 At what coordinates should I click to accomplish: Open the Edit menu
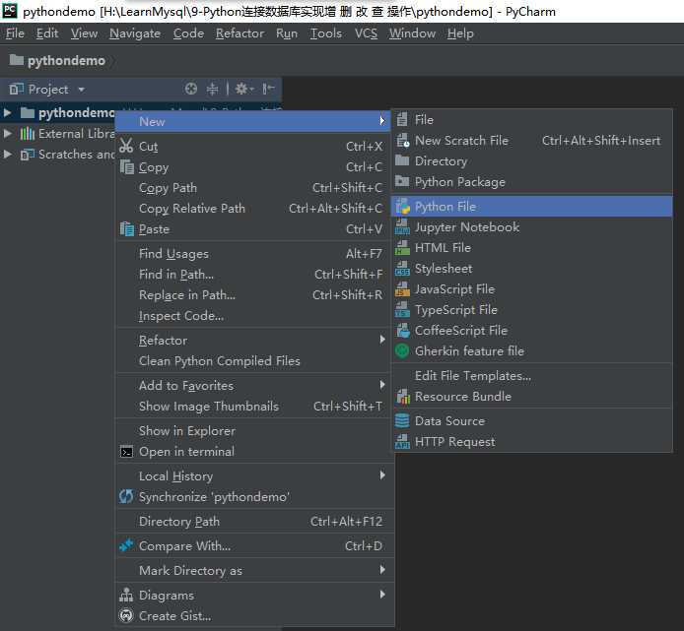[x=47, y=33]
